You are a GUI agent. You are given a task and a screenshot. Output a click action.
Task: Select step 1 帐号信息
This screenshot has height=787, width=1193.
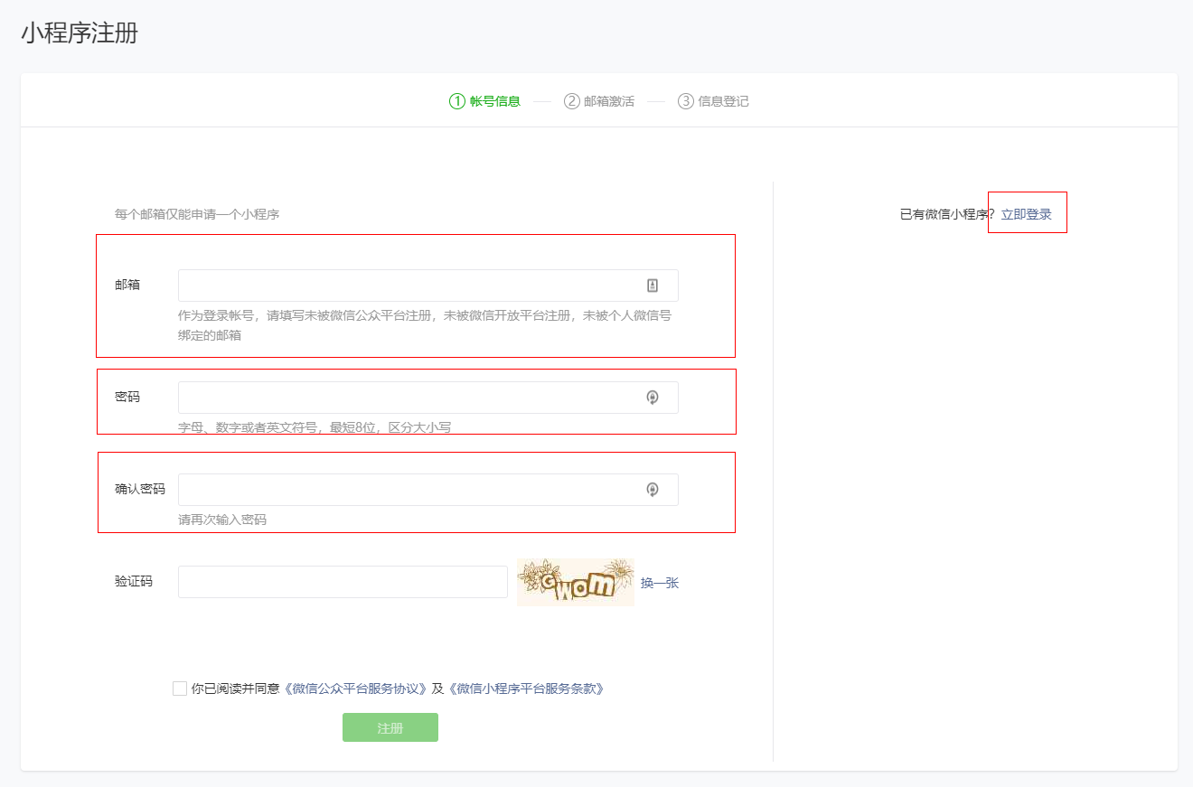485,101
